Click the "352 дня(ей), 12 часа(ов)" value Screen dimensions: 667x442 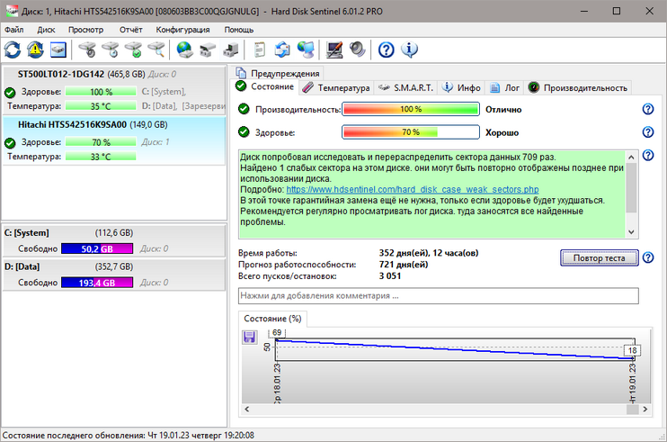pos(429,253)
